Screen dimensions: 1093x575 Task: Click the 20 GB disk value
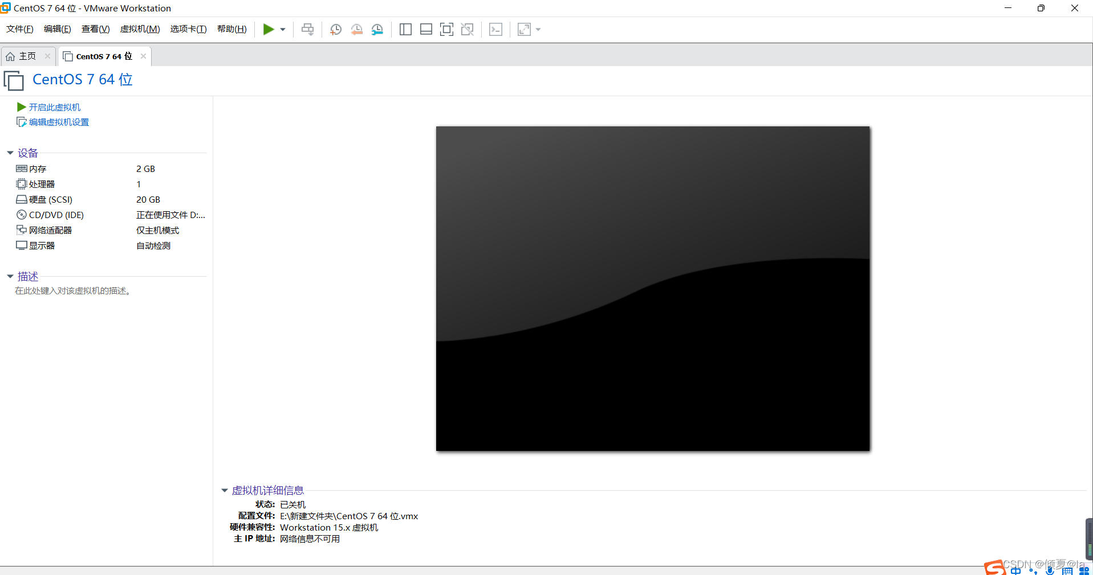point(148,199)
